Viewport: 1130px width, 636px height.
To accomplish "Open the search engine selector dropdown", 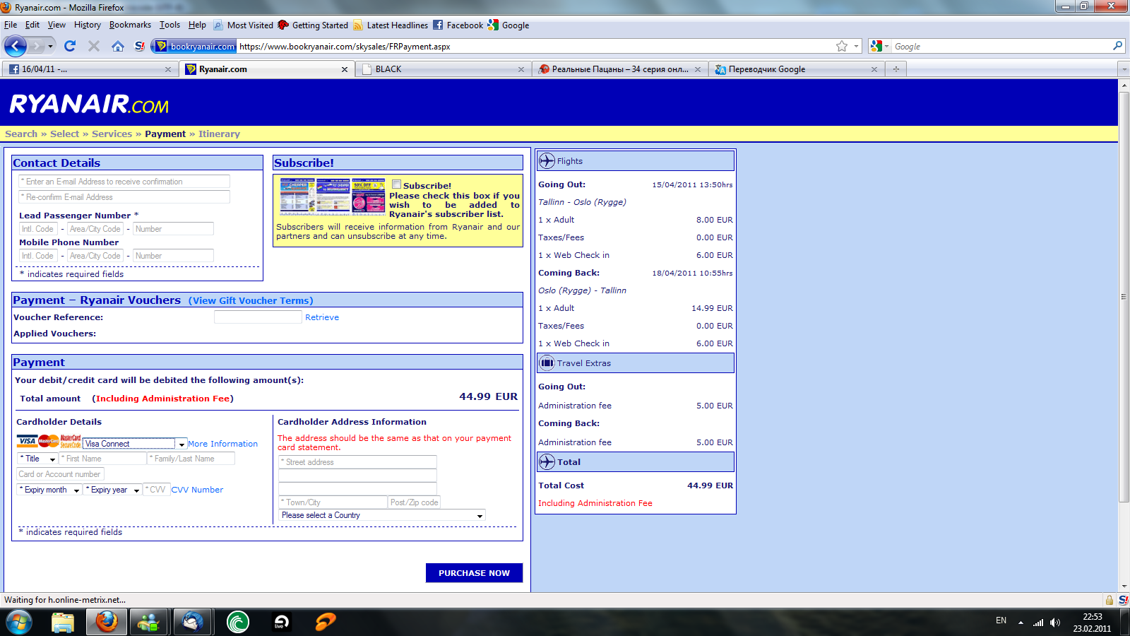I will [x=879, y=46].
